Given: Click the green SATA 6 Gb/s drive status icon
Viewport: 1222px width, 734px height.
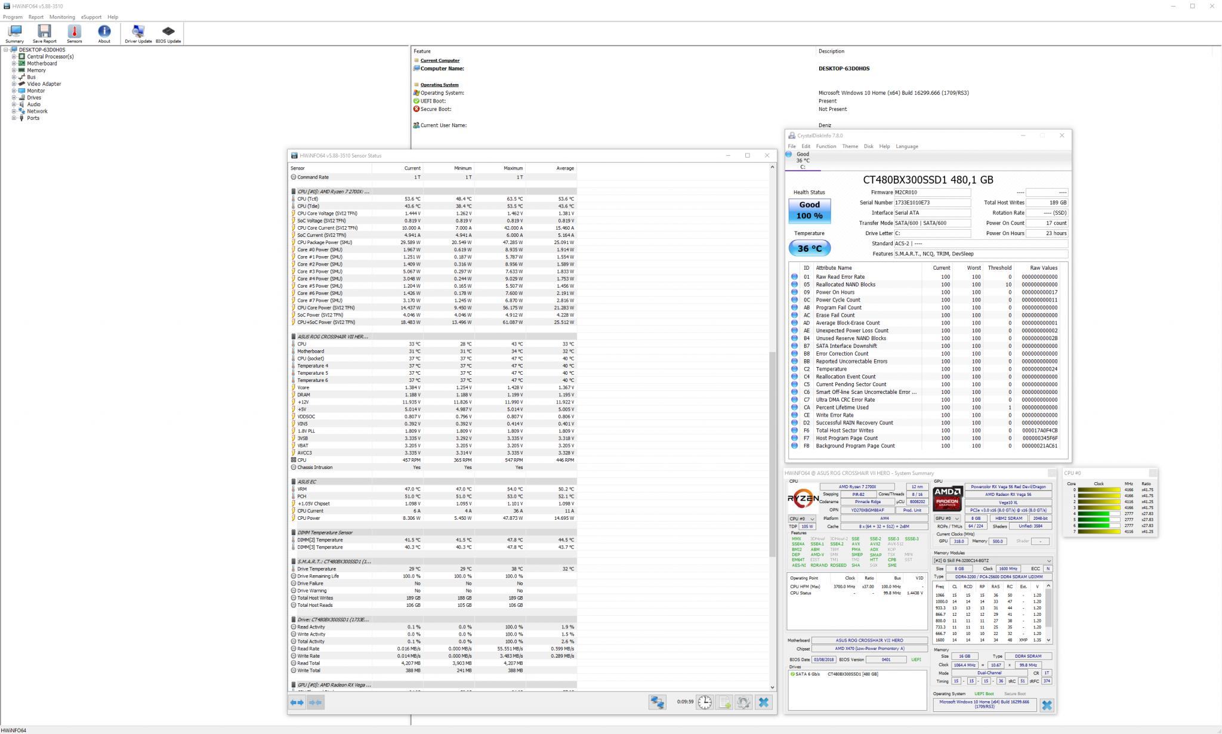Looking at the screenshot, I should [x=792, y=674].
